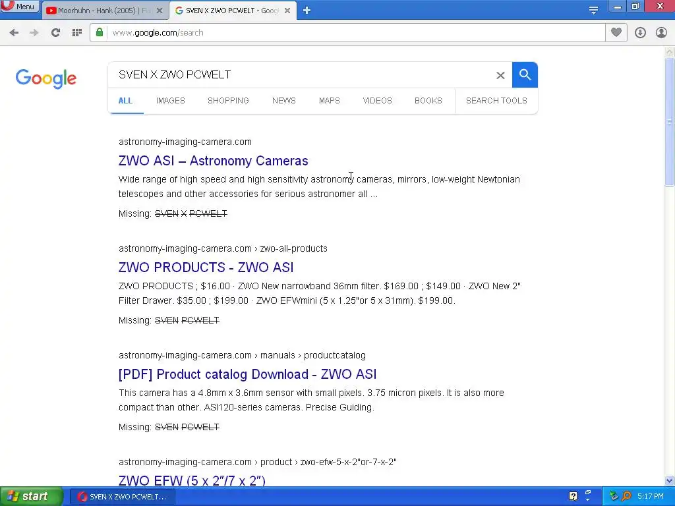Close the Moorhuhn YouTube tab
This screenshot has height=506, width=675.
coord(160,11)
